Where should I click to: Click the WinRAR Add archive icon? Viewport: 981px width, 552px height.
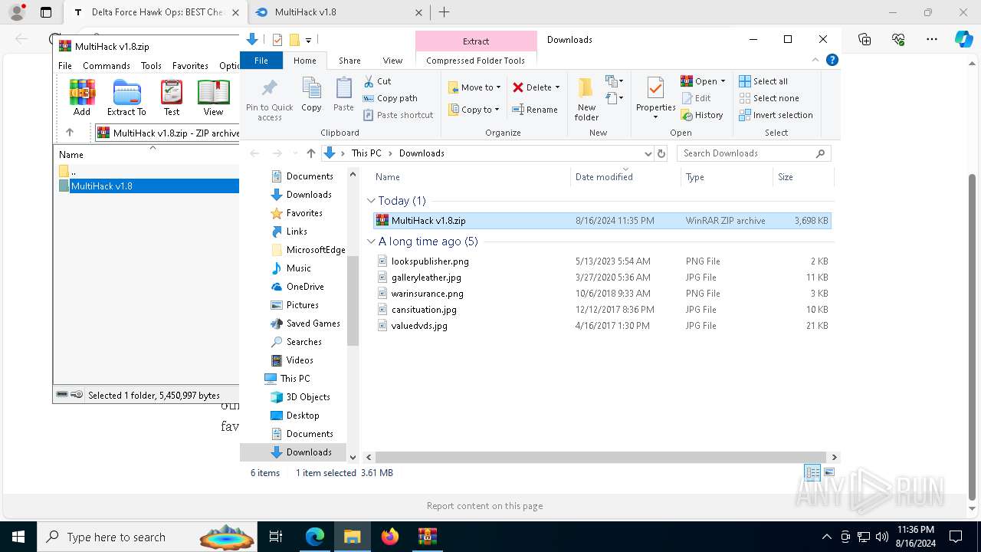pos(82,97)
